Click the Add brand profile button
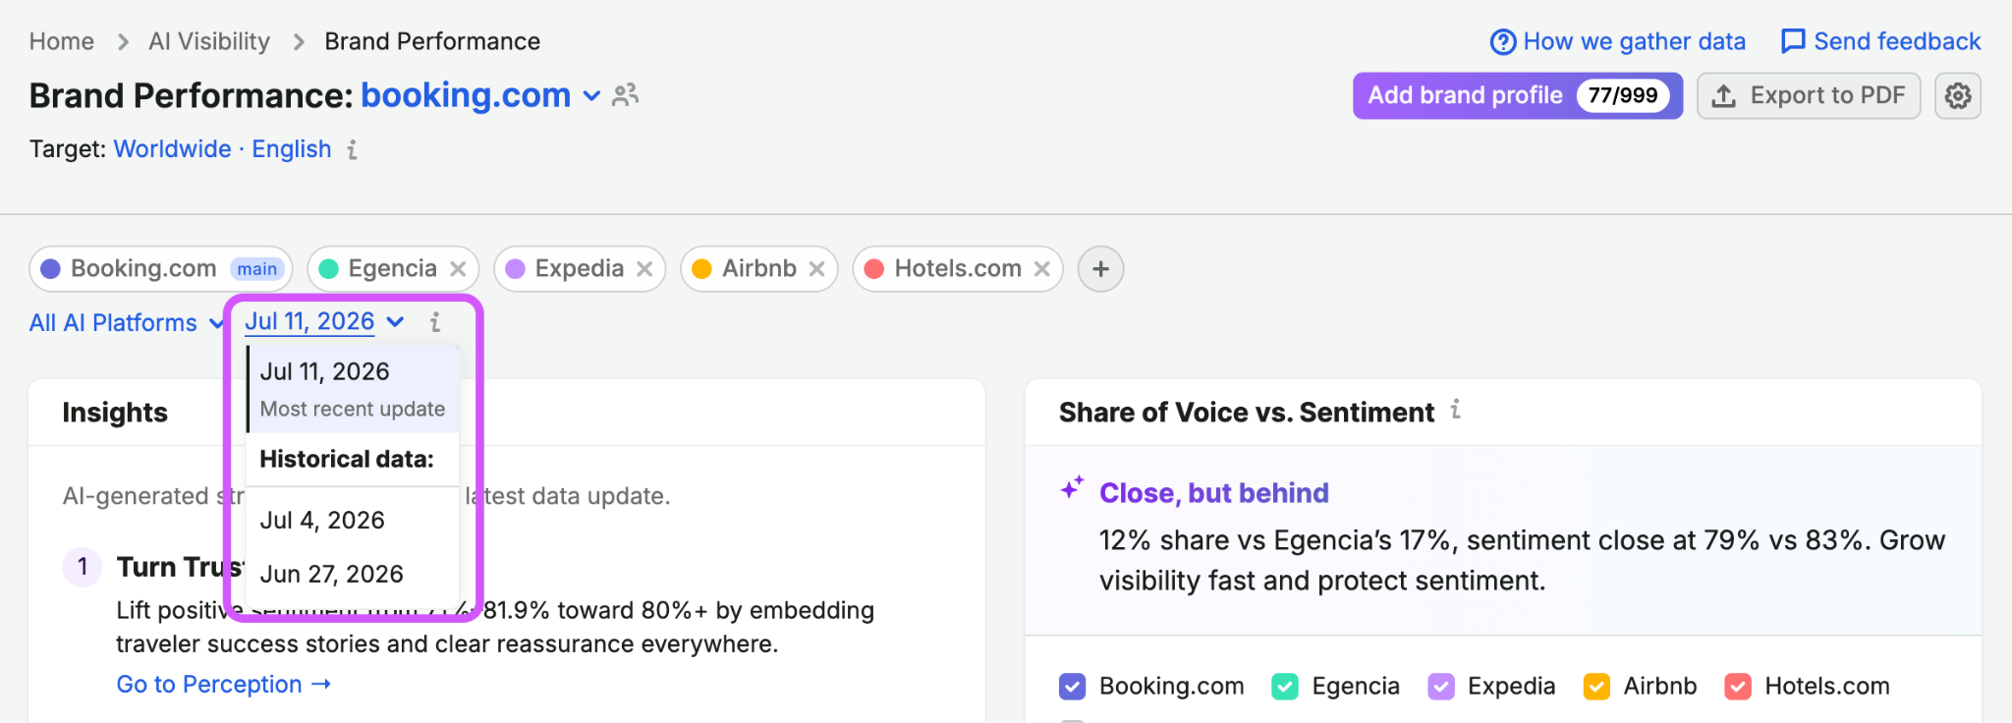2012x723 pixels. click(x=1517, y=95)
